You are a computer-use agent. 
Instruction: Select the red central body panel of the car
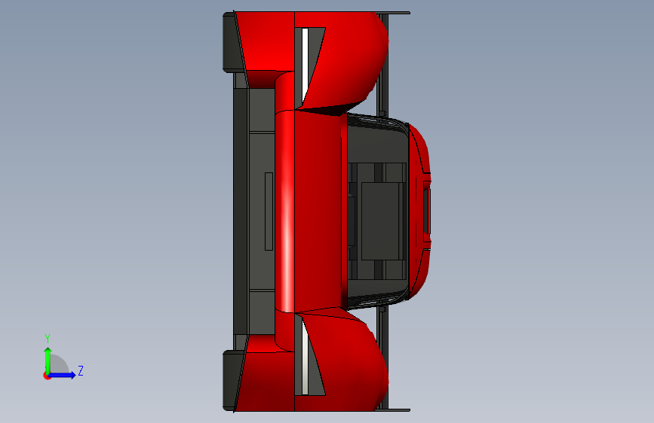[318, 210]
